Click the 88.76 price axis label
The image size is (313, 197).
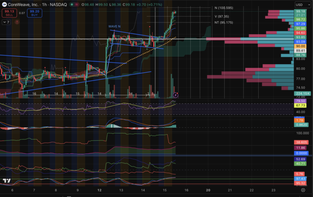coord(300,55)
